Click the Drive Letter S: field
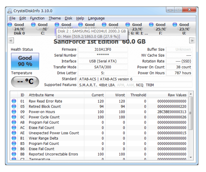The width and height of the screenshot is (206, 172). coord(103,73)
